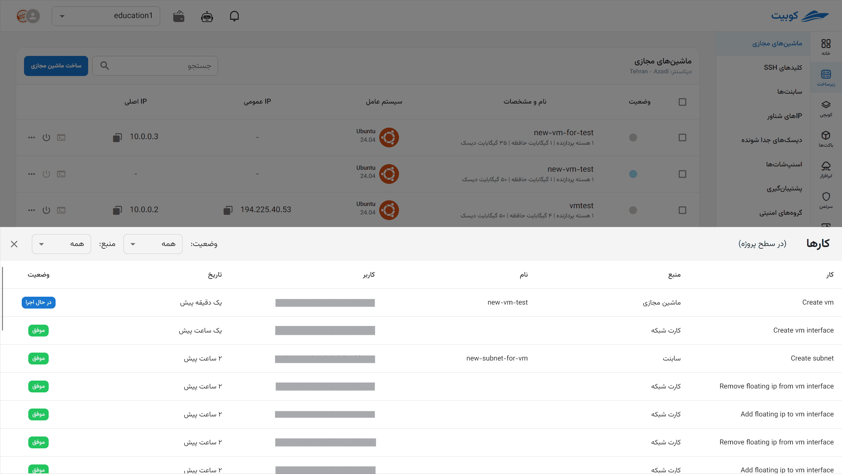Check the new-vm-for-test row checkbox

(x=682, y=137)
